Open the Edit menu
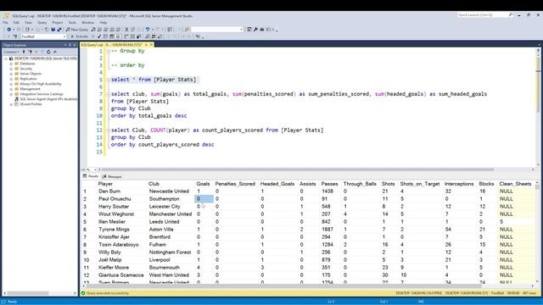The height and width of the screenshot is (305, 543). coord(16,23)
